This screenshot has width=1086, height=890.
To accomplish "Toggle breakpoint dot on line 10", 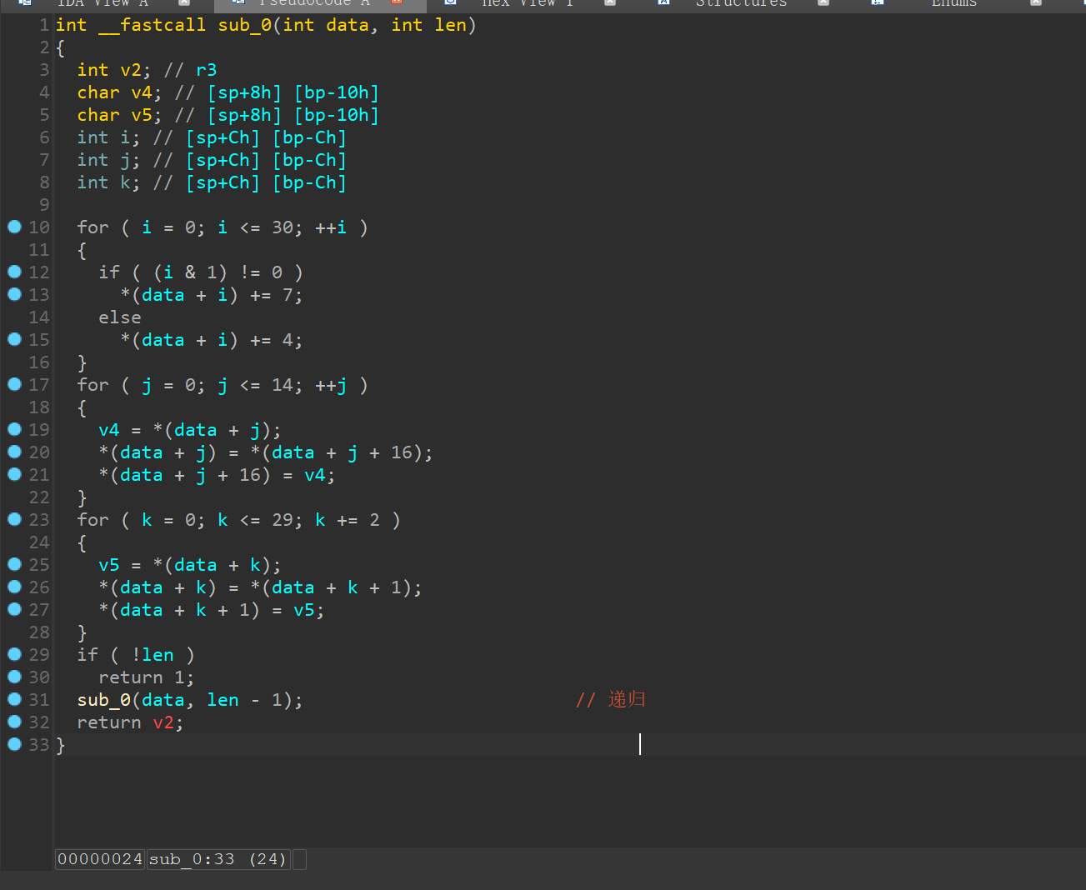I will 14,227.
